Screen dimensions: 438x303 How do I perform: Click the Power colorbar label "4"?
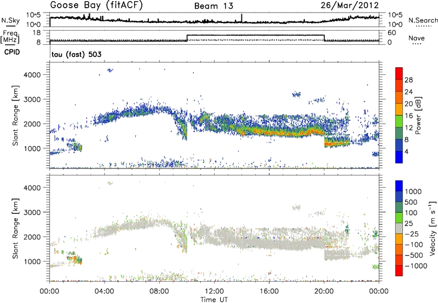[x=406, y=151]
